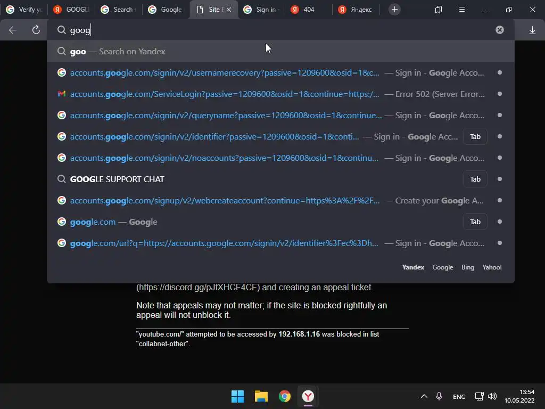Switch to the GOOGLE Yandex tab
Image resolution: width=545 pixels, height=409 pixels.
click(71, 10)
